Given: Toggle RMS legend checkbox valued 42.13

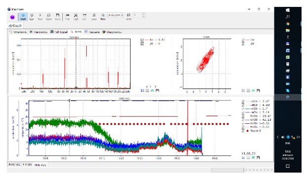Looking at the screenshot, I should click(x=243, y=120).
